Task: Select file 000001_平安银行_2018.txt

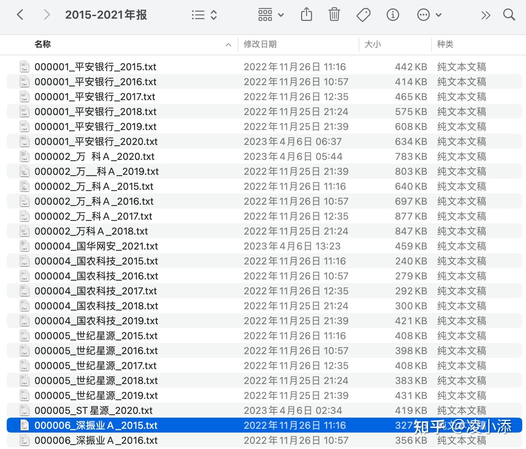Action: click(264, 112)
